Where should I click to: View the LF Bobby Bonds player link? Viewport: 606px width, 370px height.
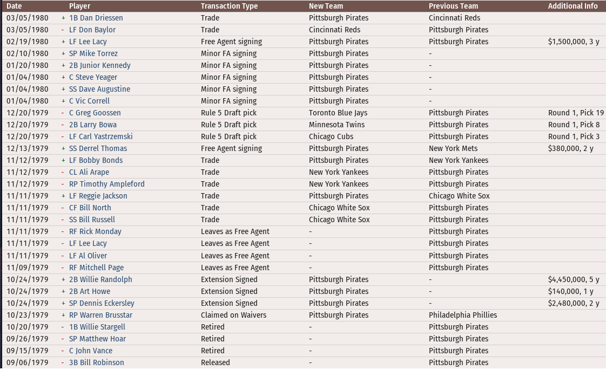tap(96, 161)
